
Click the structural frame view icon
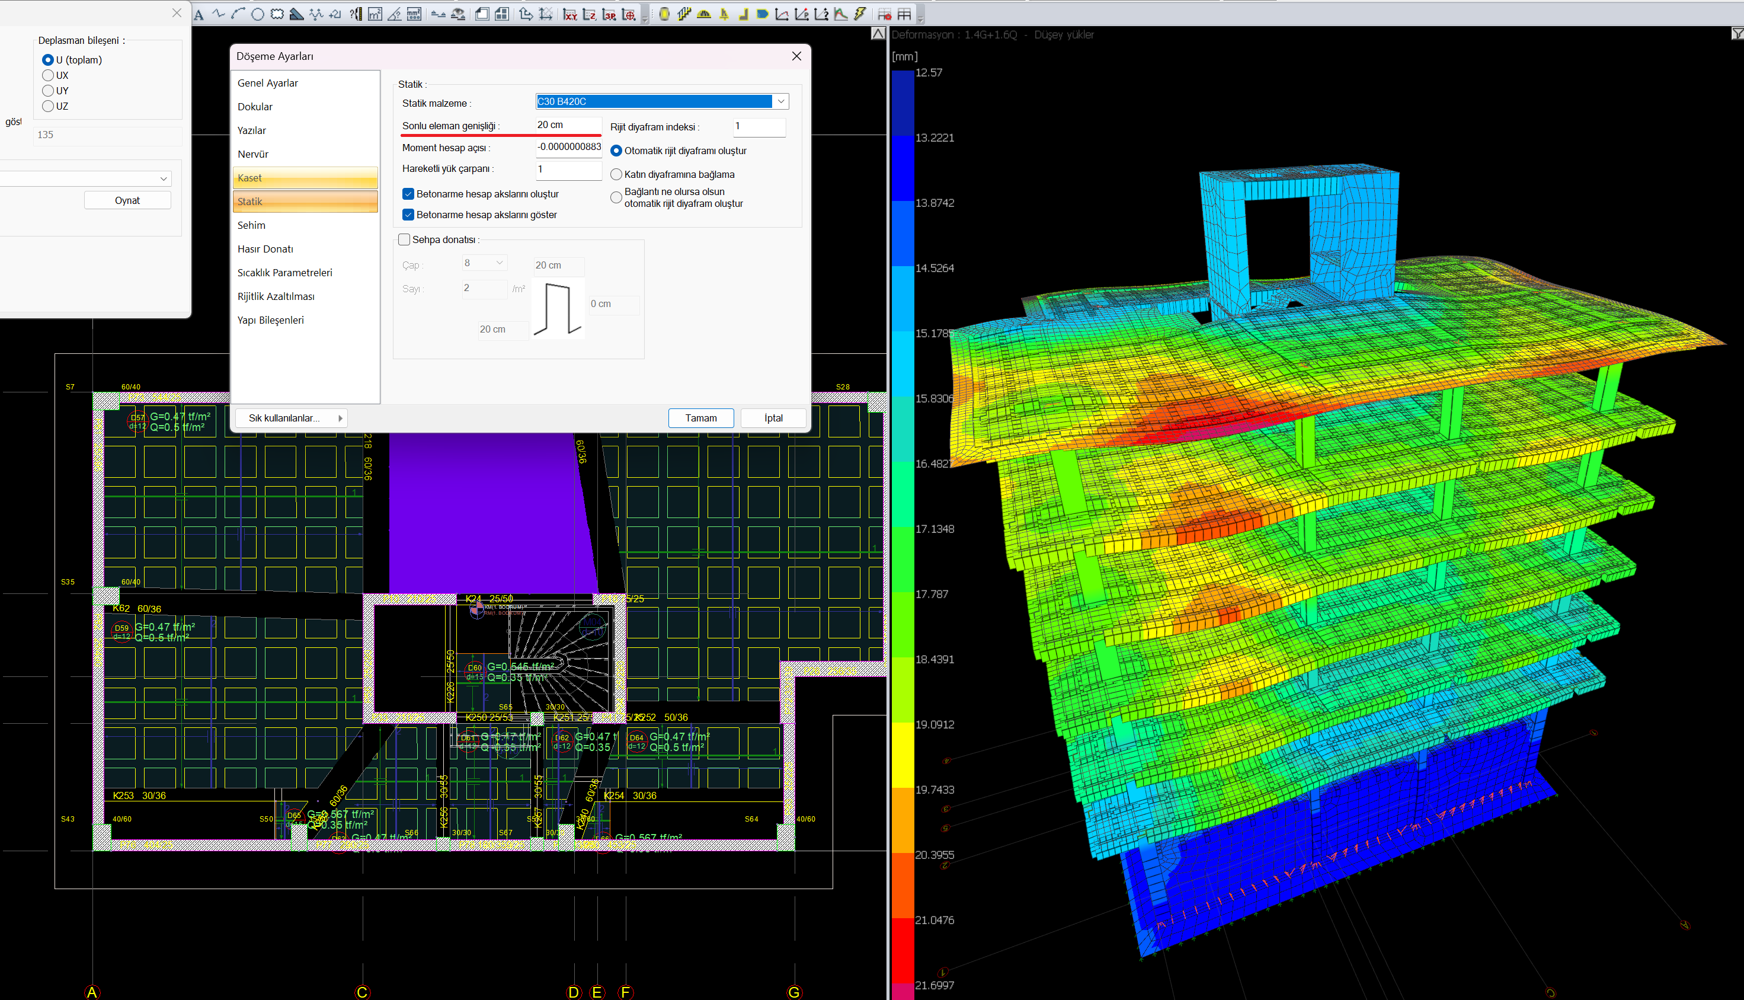click(904, 14)
